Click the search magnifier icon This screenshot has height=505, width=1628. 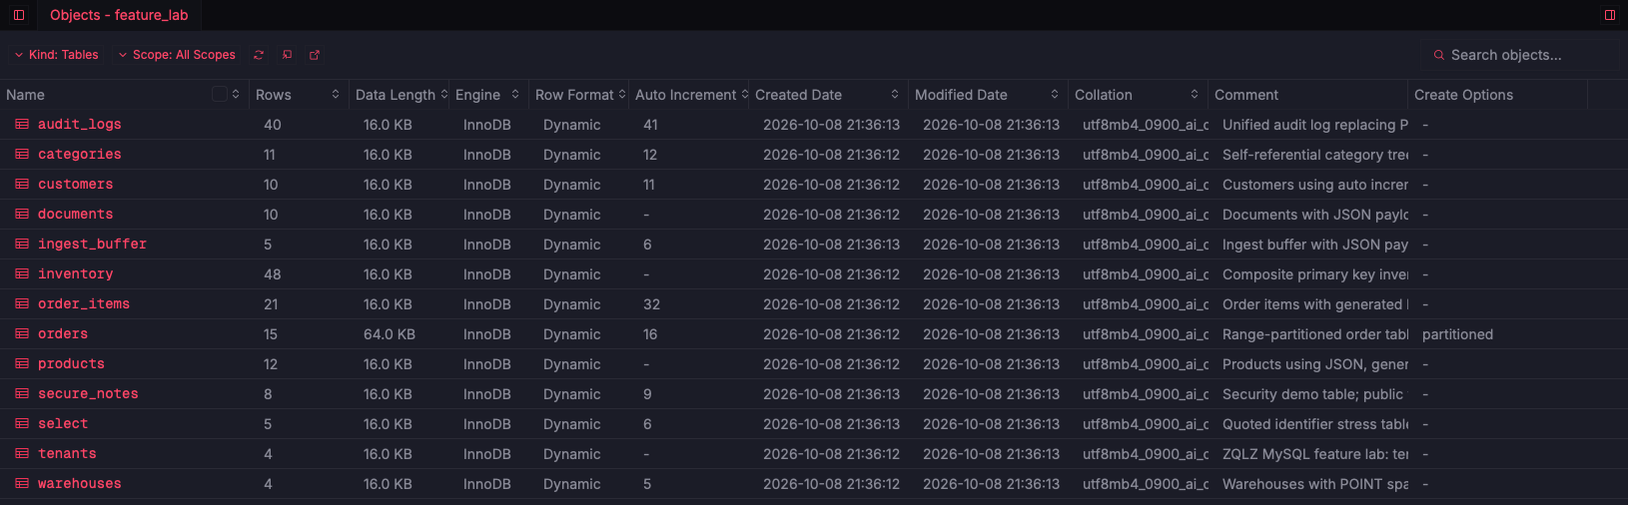coord(1439,55)
